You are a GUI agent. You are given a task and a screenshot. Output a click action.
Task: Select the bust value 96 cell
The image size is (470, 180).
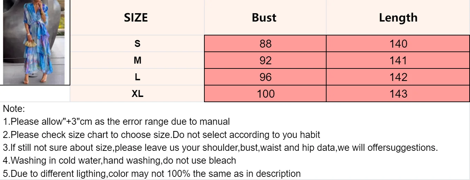pos(265,77)
